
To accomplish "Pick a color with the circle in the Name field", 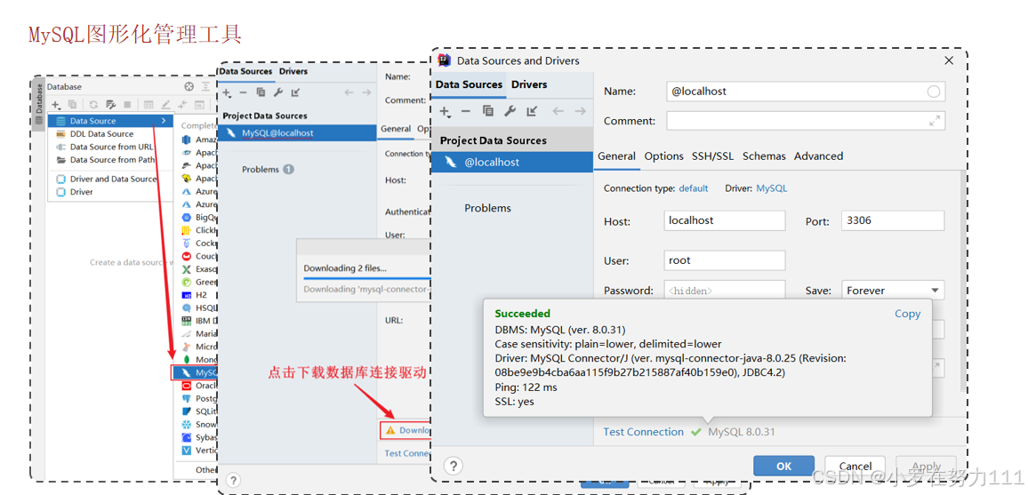I will (x=934, y=92).
